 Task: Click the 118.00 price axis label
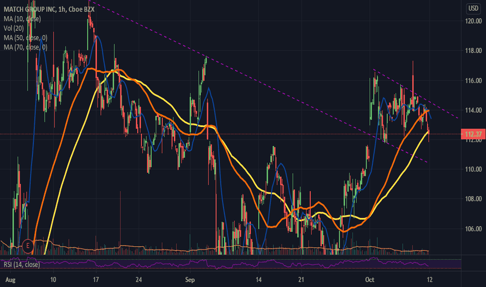pyautogui.click(x=473, y=51)
